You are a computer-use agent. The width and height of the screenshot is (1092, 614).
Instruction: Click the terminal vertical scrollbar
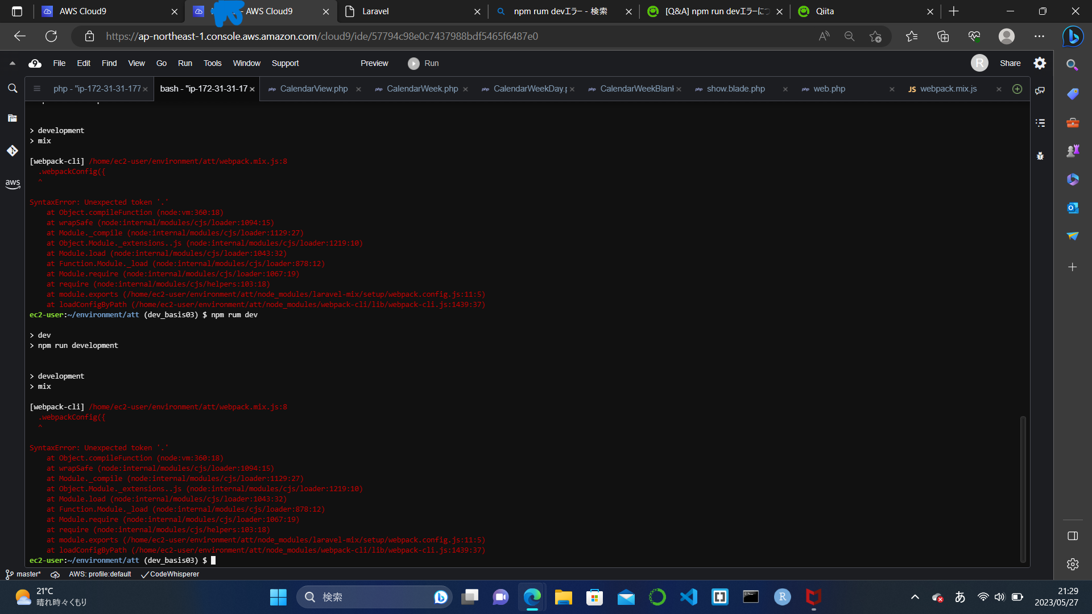(1023, 489)
